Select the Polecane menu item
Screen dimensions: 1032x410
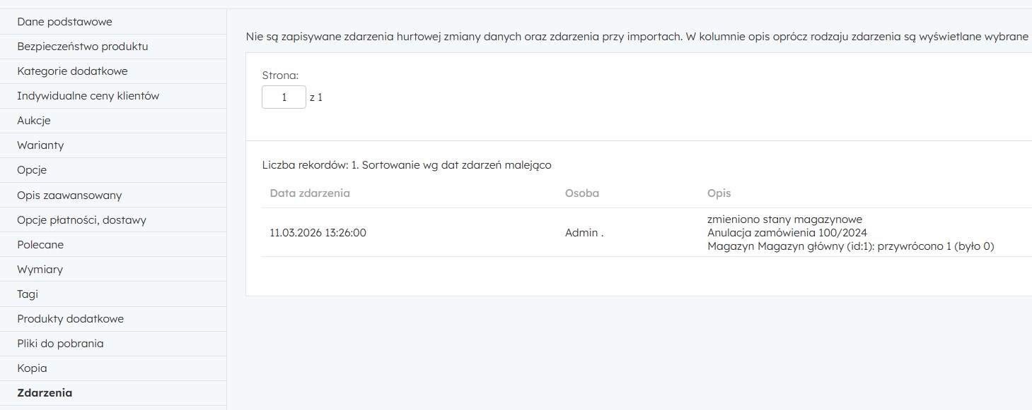(x=40, y=245)
